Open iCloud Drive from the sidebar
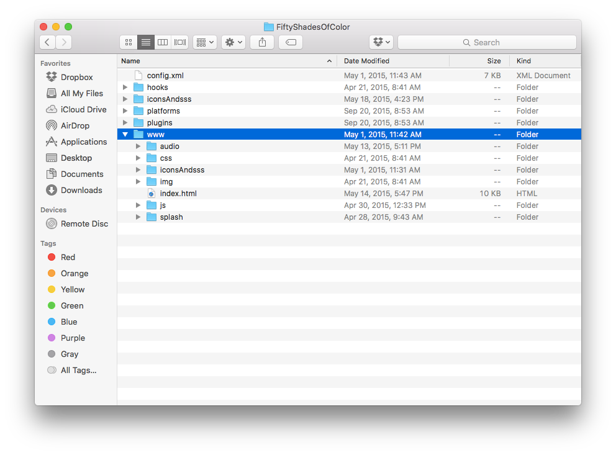616x455 pixels. pos(77,109)
